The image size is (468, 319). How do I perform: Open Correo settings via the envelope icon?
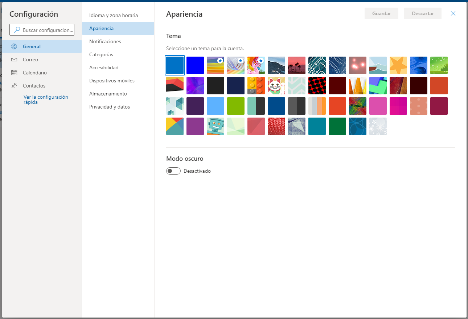(14, 60)
